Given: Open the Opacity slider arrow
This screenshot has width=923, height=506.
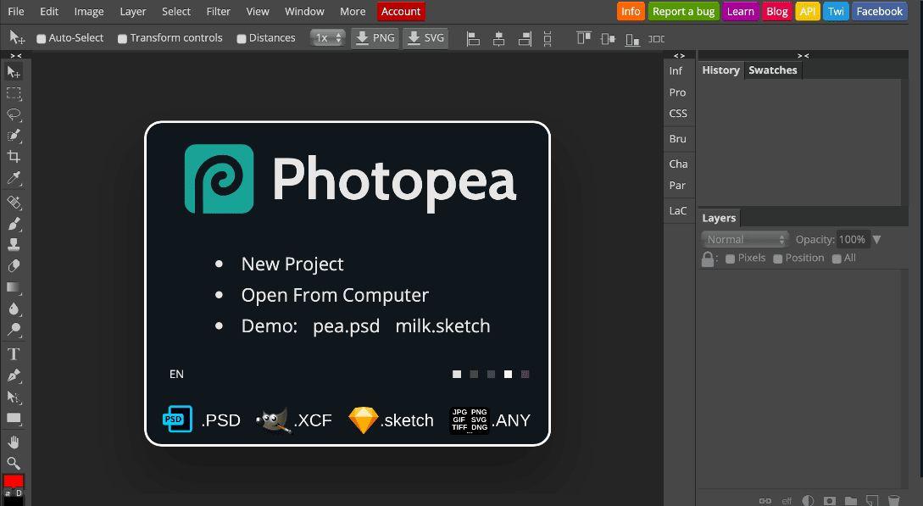Looking at the screenshot, I should pyautogui.click(x=876, y=240).
